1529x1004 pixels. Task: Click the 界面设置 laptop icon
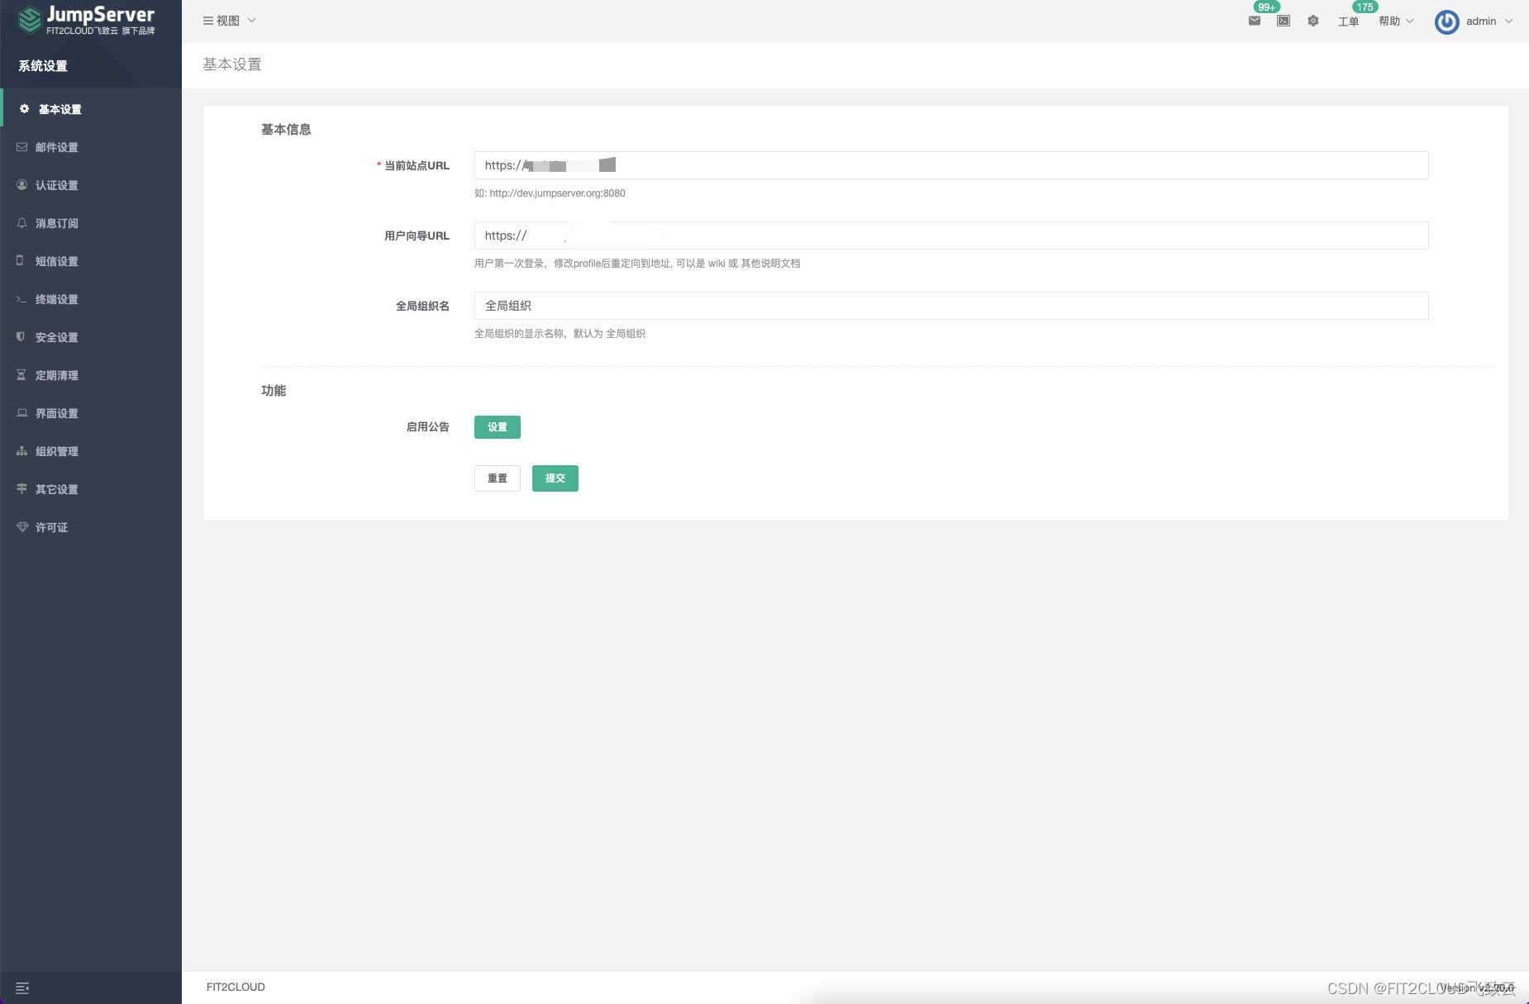tap(21, 413)
